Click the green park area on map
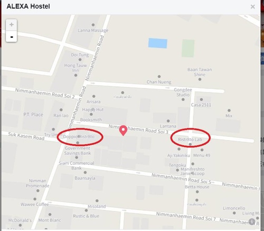Image resolution: width=264 pixels, height=231 pixels. click(x=188, y=48)
